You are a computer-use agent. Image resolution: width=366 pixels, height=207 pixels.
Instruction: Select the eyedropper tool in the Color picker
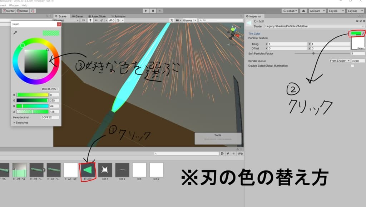tap(15, 33)
